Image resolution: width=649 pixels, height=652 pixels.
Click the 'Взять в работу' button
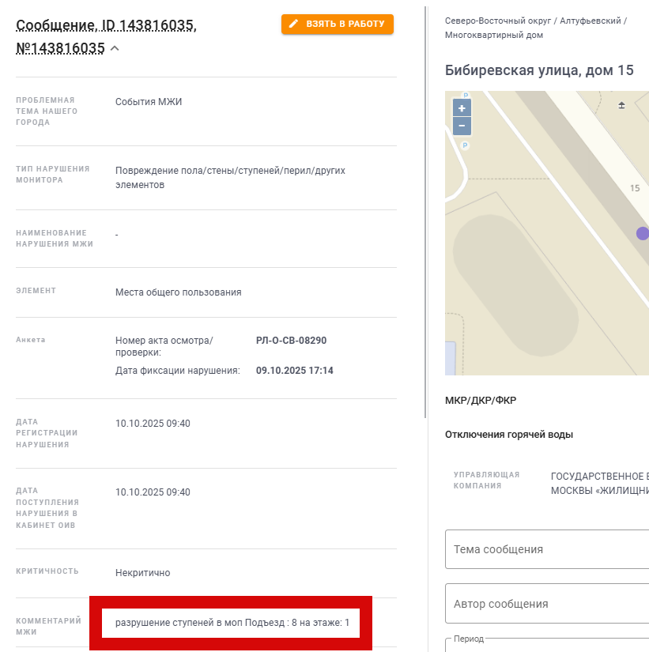pos(338,24)
